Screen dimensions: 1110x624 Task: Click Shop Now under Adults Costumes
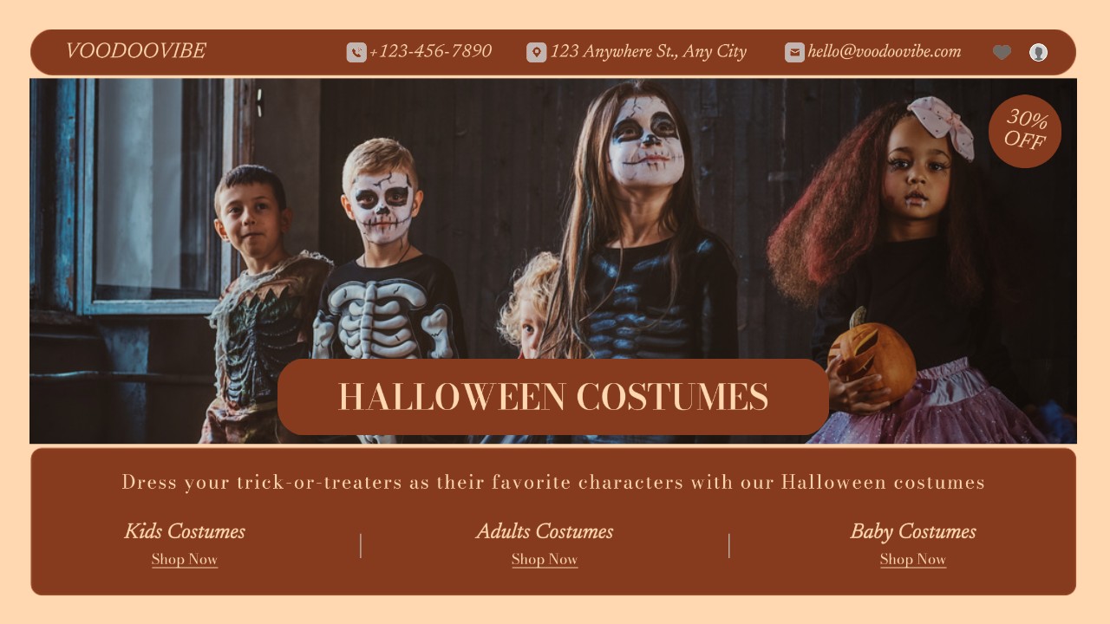[x=545, y=559]
